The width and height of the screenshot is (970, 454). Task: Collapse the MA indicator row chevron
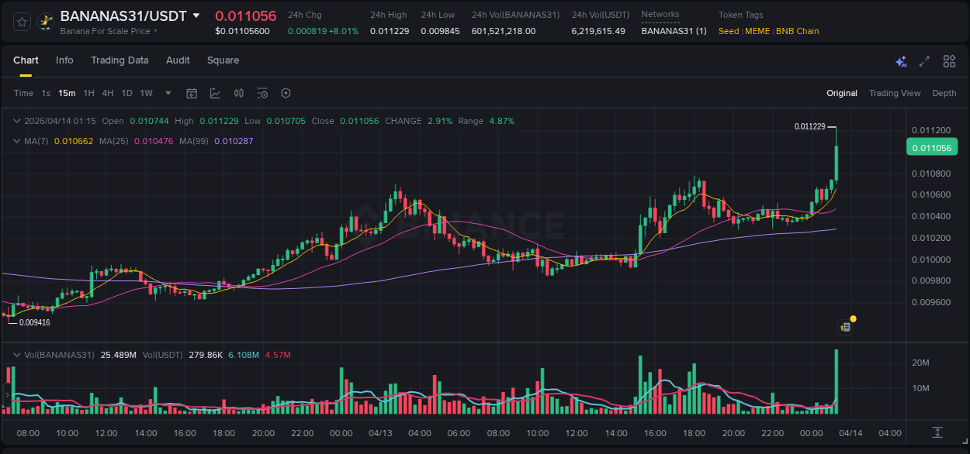(x=16, y=140)
